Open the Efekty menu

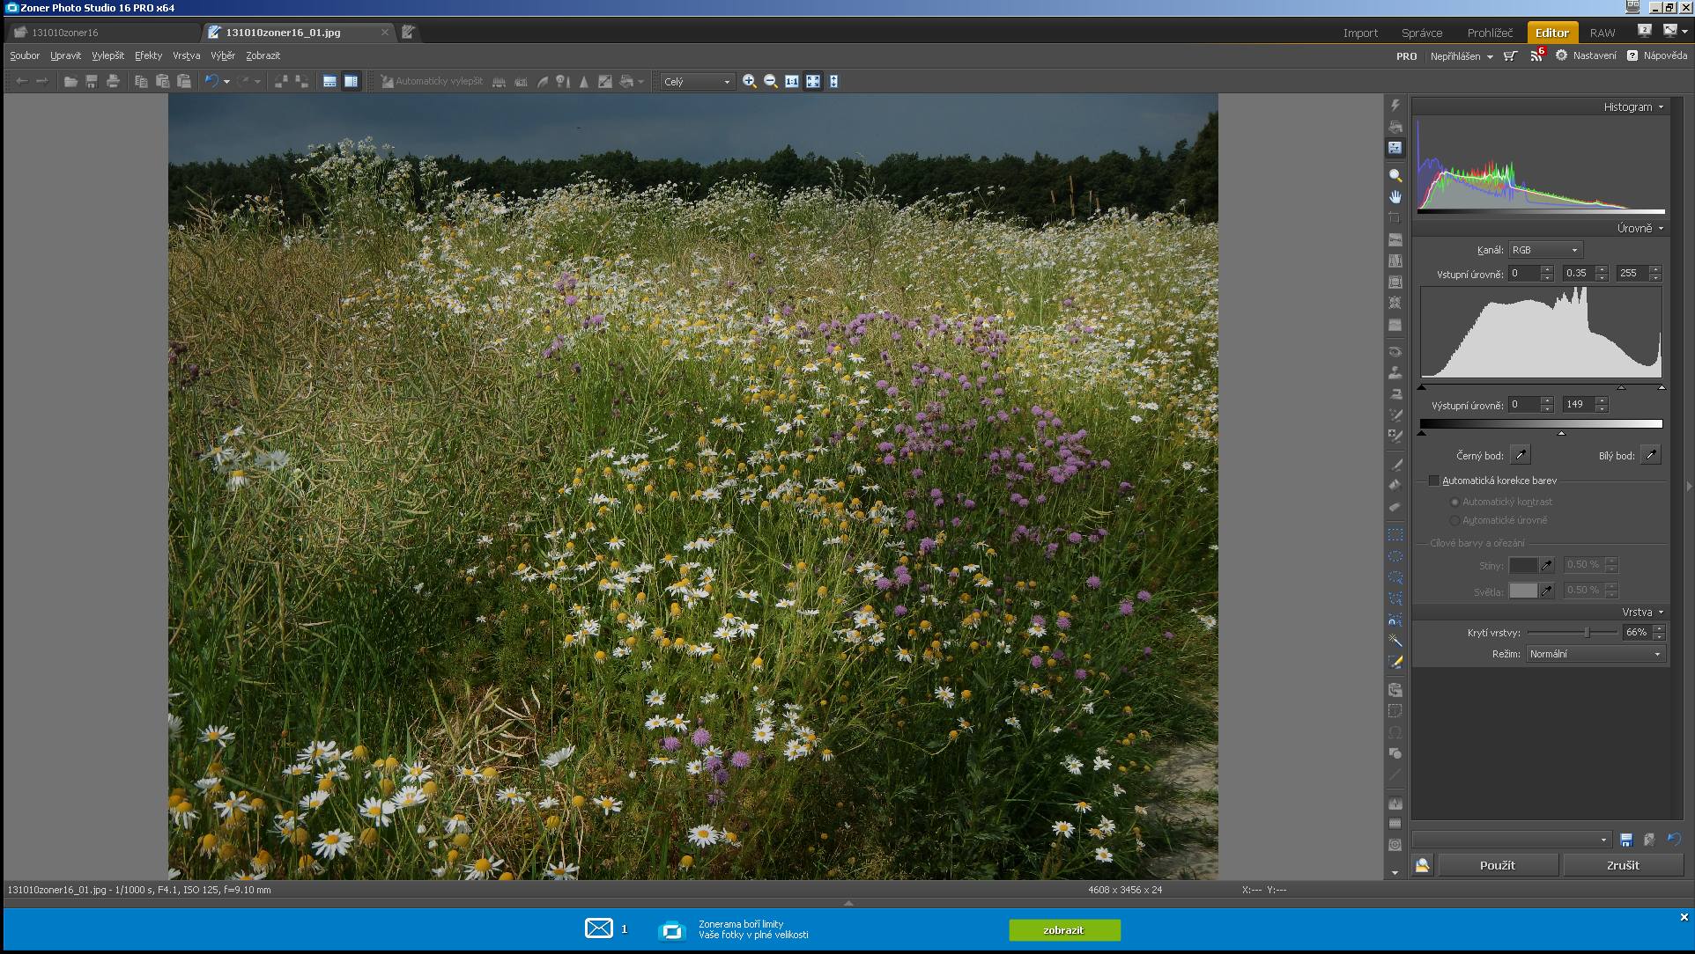(x=148, y=55)
